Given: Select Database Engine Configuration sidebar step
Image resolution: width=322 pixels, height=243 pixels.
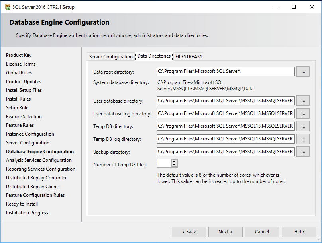Looking at the screenshot, I should pos(40,152).
